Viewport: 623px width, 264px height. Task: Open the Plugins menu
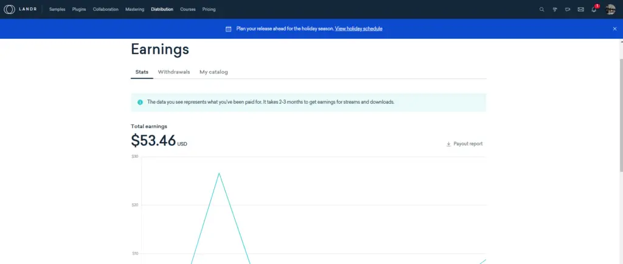point(79,10)
